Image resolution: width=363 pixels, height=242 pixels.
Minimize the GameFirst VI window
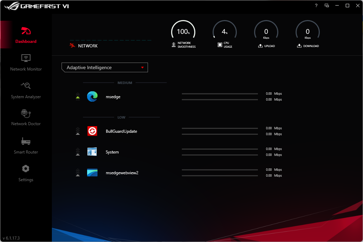click(337, 6)
